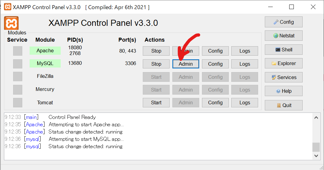Open the global Config wrench button
The width and height of the screenshot is (324, 170).
pos(283,22)
